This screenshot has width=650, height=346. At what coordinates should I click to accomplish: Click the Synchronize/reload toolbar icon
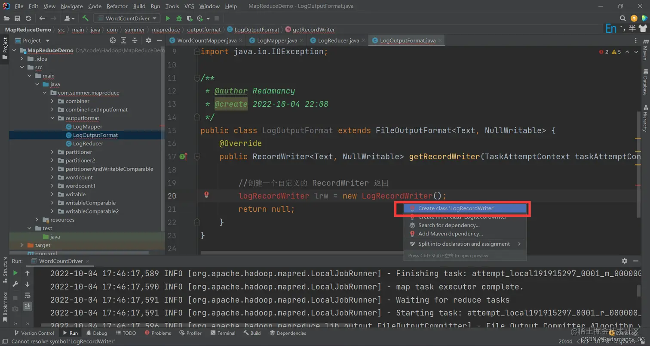[x=28, y=19]
